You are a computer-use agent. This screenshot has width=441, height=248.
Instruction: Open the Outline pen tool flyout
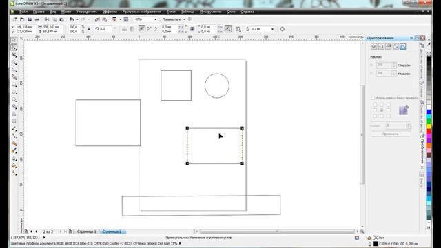pyautogui.click(x=14, y=158)
